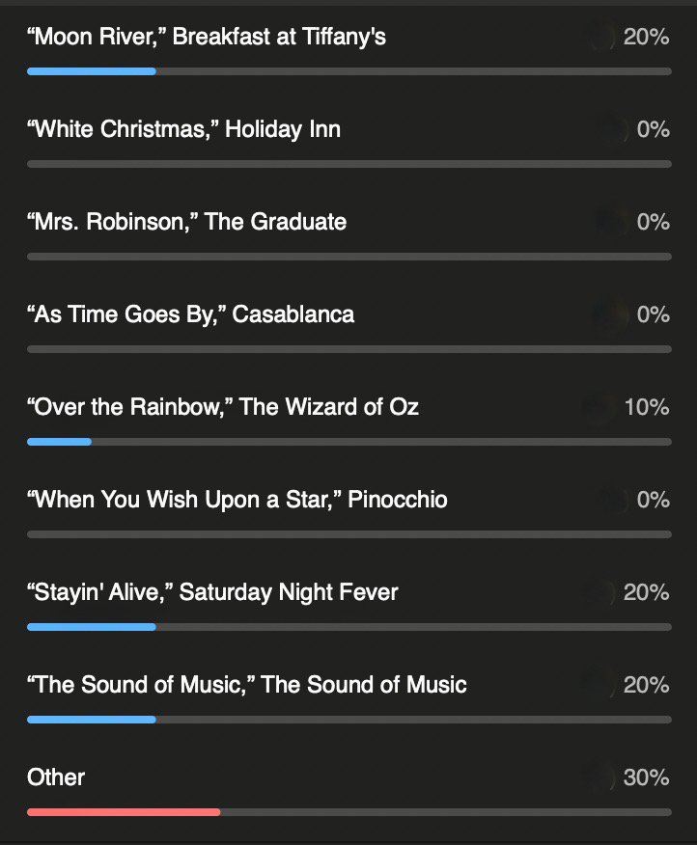Vote for "Over the Rainbow," Wizard of Oz
Viewport: 697px width, 845px height.
(x=223, y=408)
